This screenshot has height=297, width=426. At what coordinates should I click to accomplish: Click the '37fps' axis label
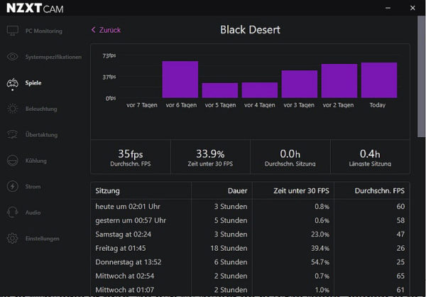(109, 77)
